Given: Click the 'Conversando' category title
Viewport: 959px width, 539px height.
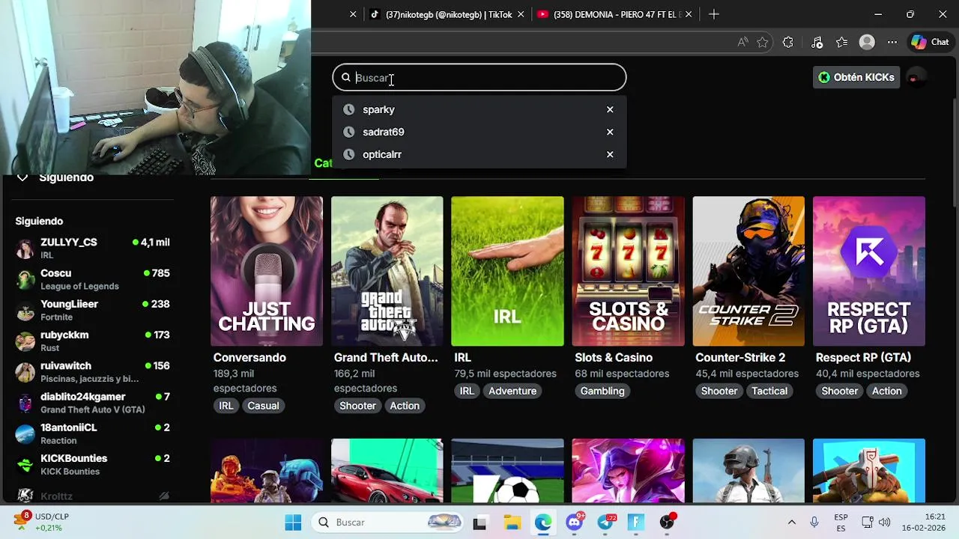Looking at the screenshot, I should point(249,358).
